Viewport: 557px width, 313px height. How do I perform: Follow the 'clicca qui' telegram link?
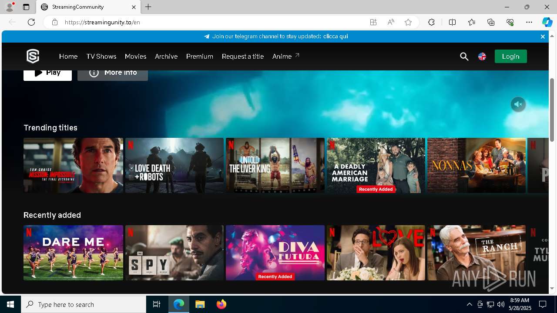336,37
